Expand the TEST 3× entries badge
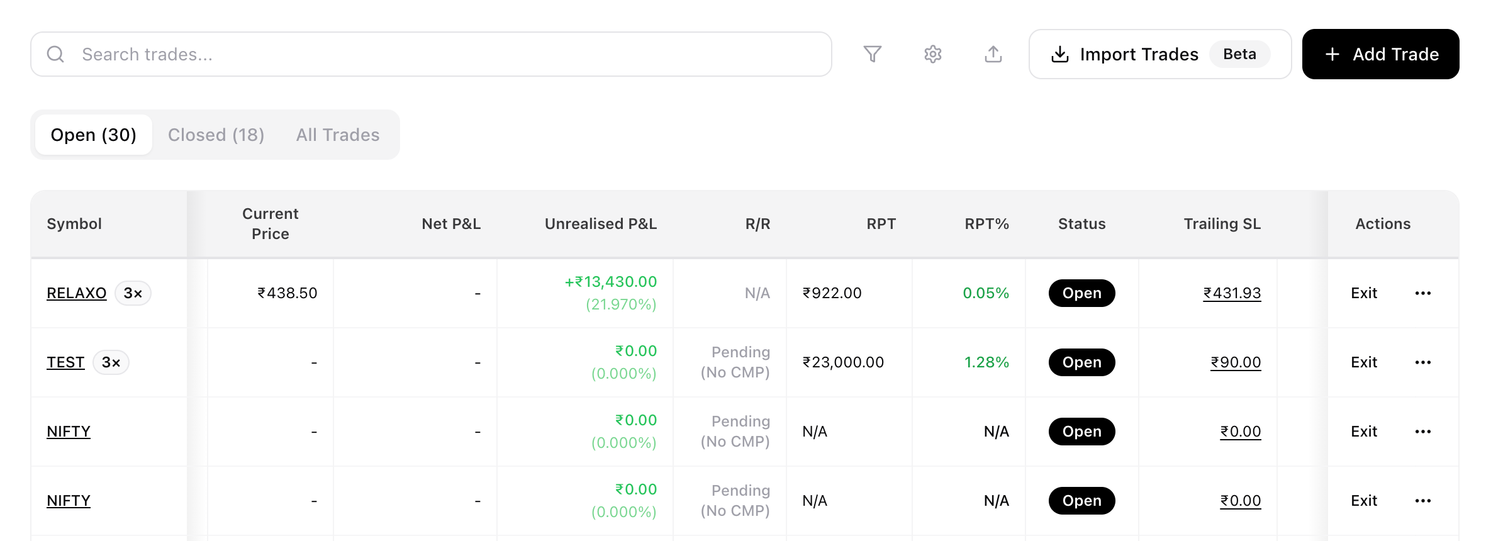Image resolution: width=1486 pixels, height=541 pixels. [x=111, y=362]
